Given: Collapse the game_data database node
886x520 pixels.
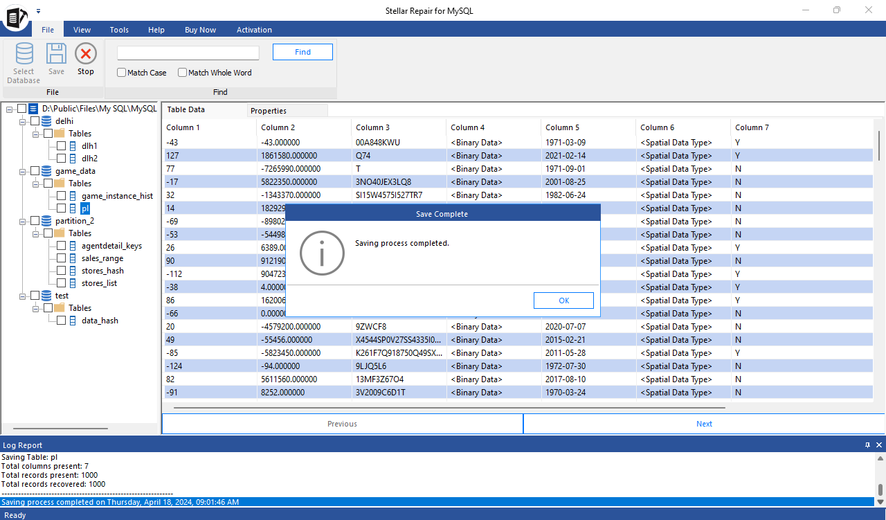Looking at the screenshot, I should [x=23, y=171].
